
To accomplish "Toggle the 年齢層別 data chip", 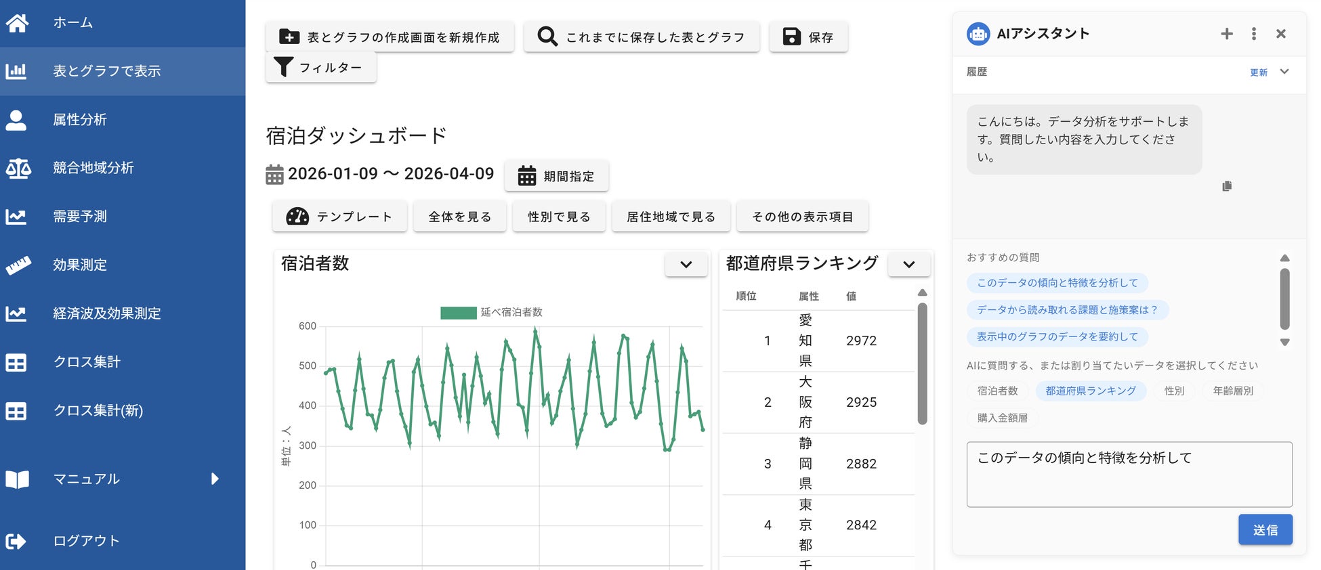I will tap(1233, 391).
